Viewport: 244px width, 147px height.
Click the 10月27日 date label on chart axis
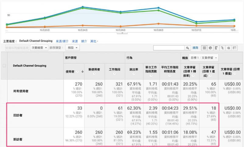tap(196, 30)
